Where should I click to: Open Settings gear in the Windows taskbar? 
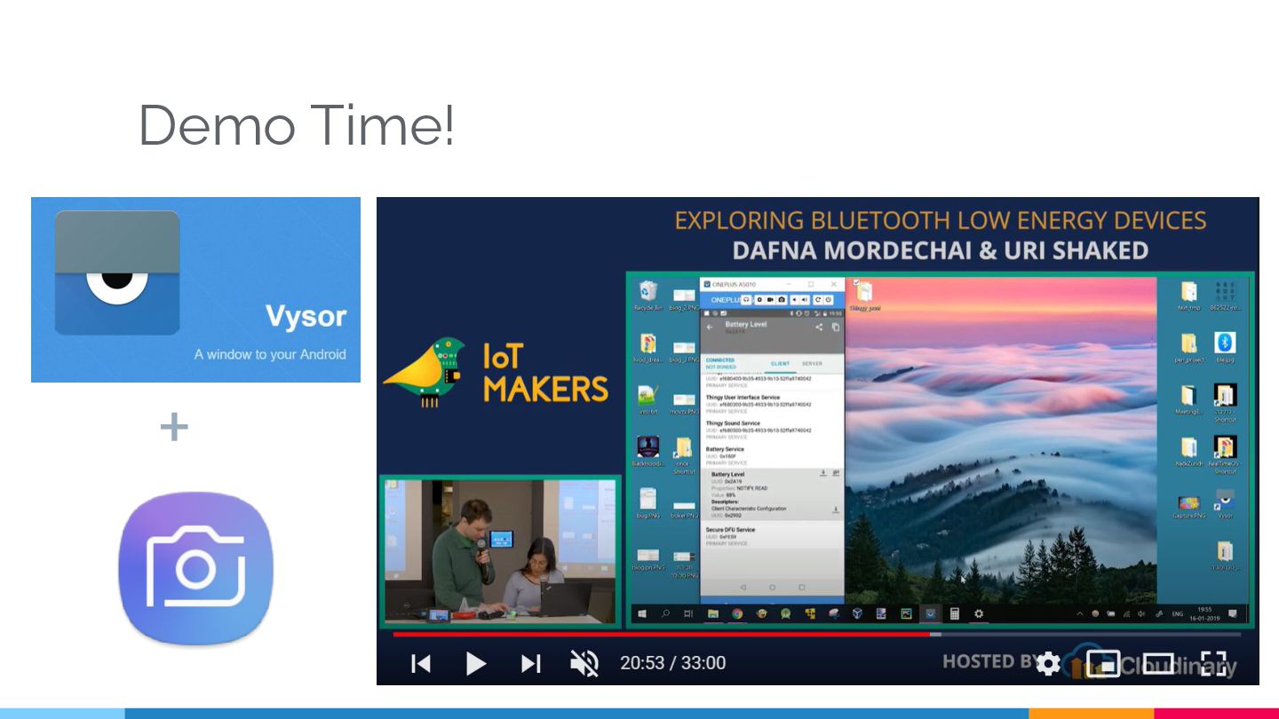click(x=979, y=613)
